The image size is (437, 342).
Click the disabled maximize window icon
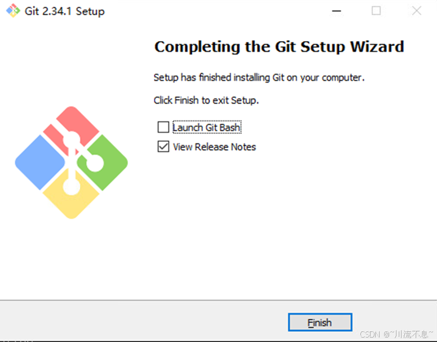pos(376,11)
